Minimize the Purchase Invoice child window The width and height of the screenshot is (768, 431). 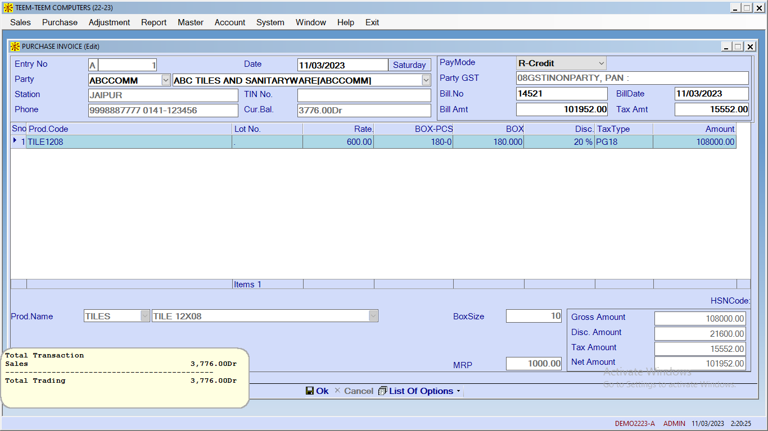point(726,47)
